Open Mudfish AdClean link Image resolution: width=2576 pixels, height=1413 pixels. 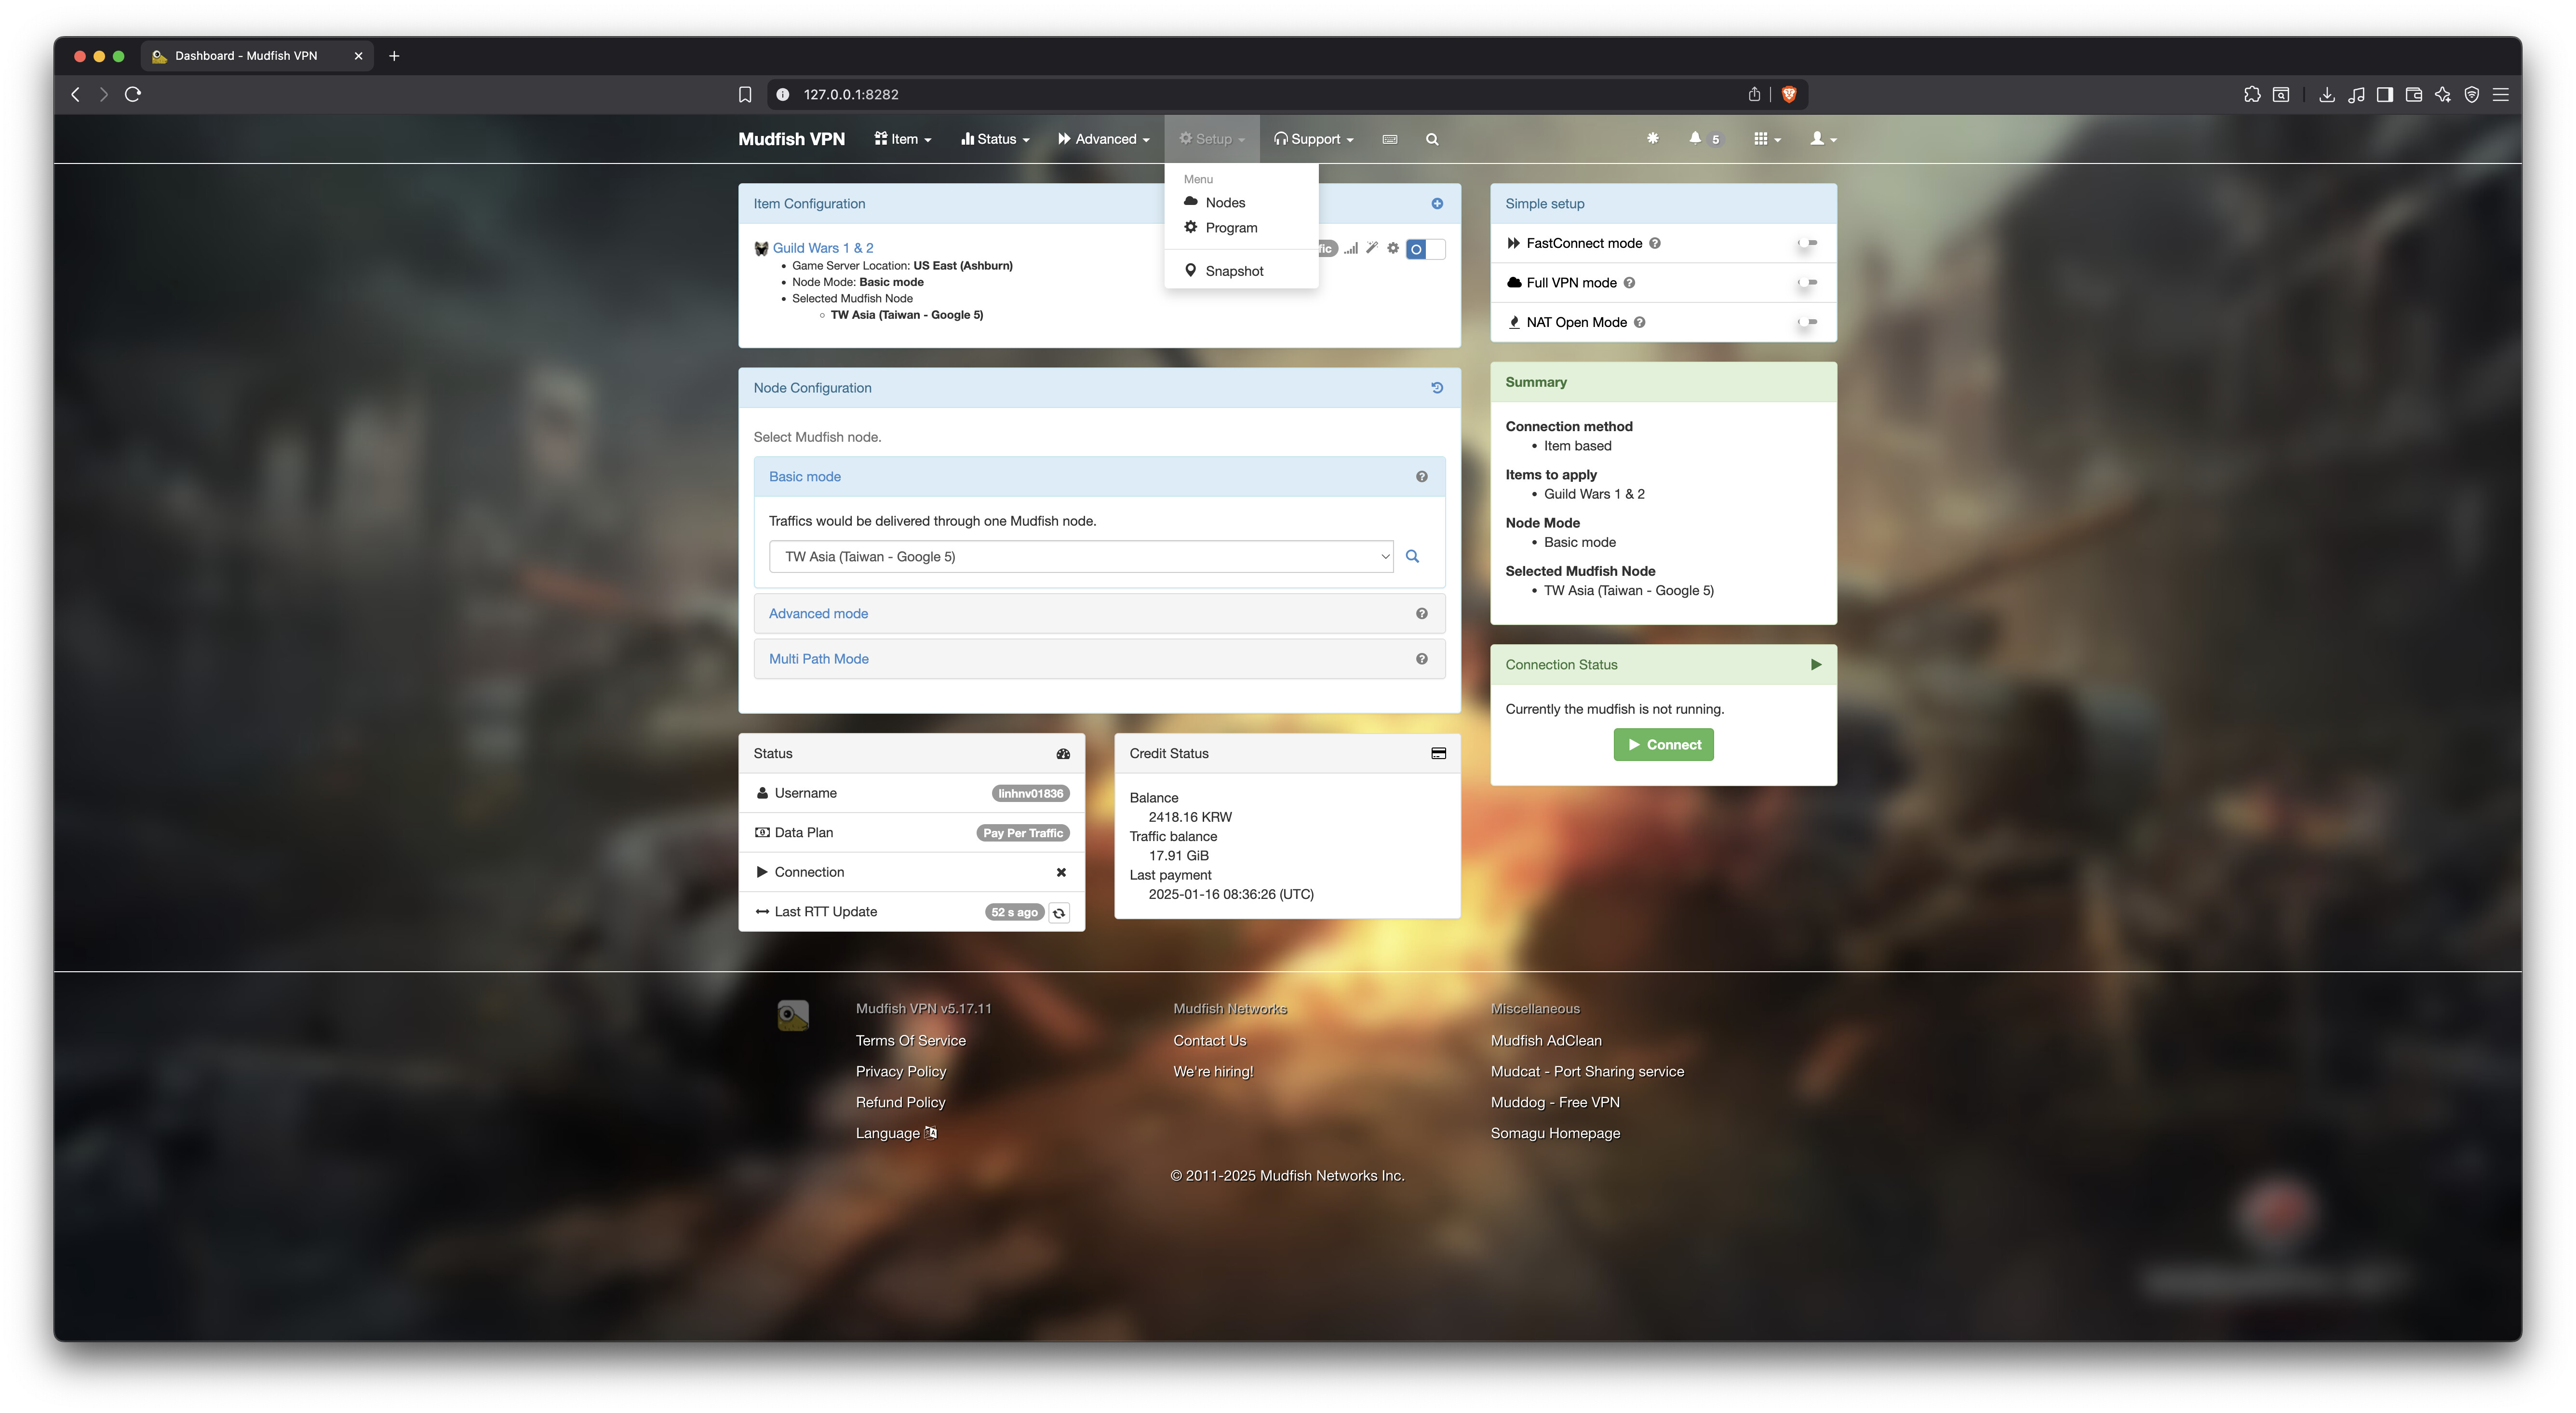[1545, 1041]
